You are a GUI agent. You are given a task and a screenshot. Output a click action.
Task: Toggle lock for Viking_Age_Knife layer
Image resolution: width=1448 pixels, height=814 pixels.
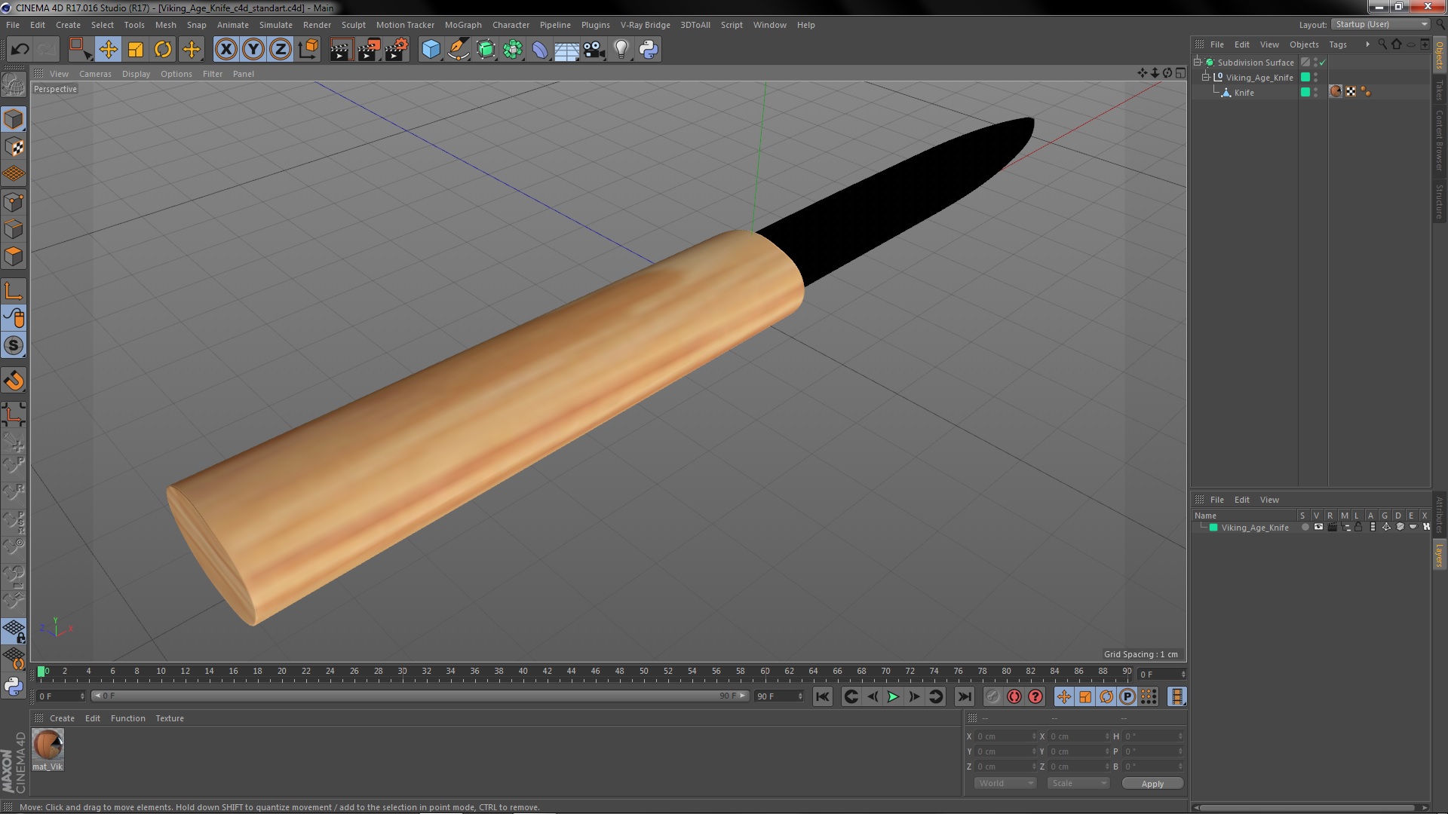click(1358, 528)
